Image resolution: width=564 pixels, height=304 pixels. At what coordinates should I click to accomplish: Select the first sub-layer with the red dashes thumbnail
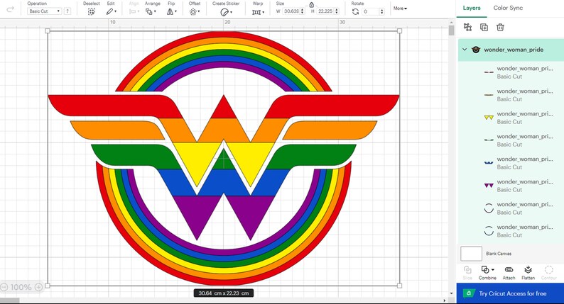(511, 72)
